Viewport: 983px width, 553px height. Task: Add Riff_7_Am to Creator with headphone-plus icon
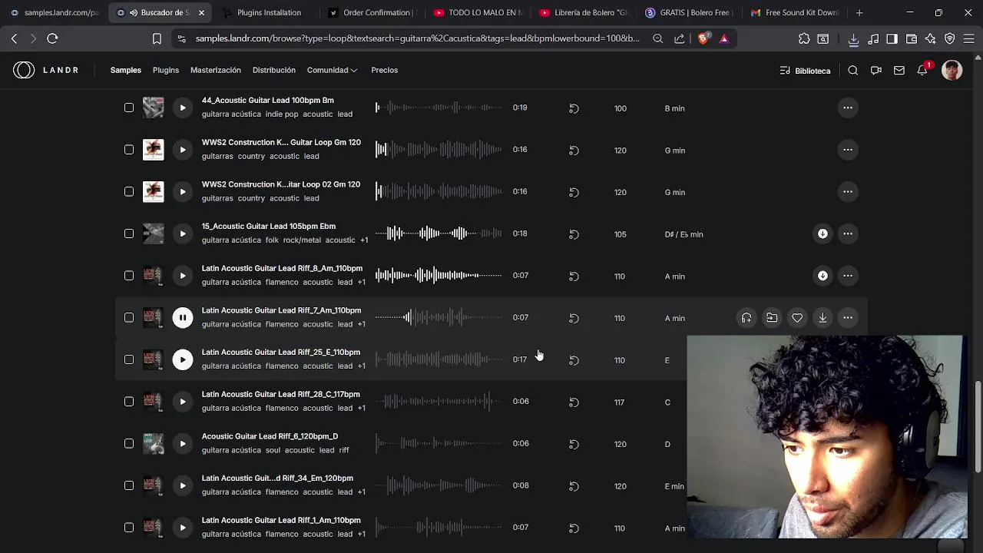point(746,318)
